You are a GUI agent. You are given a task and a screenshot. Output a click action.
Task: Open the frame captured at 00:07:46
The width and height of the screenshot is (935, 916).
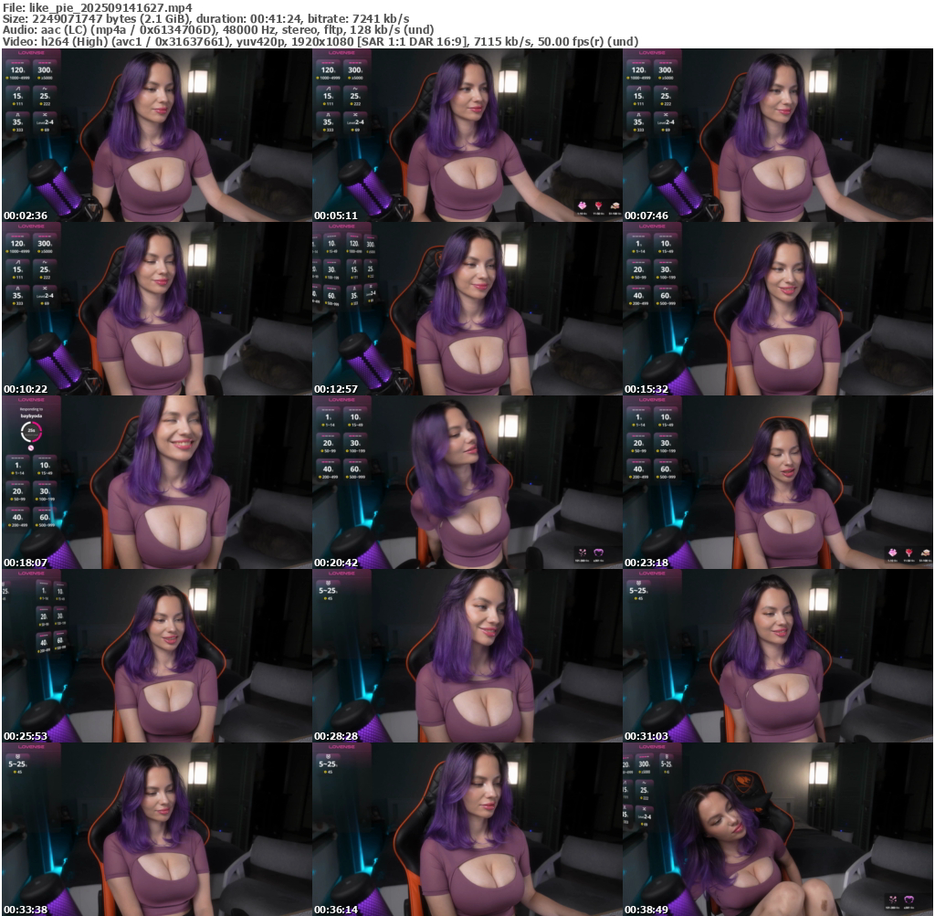click(x=778, y=135)
